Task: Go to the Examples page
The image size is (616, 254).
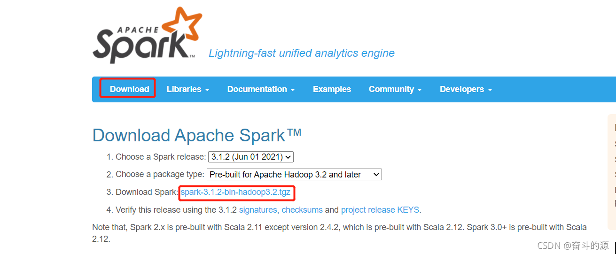Action: point(332,89)
